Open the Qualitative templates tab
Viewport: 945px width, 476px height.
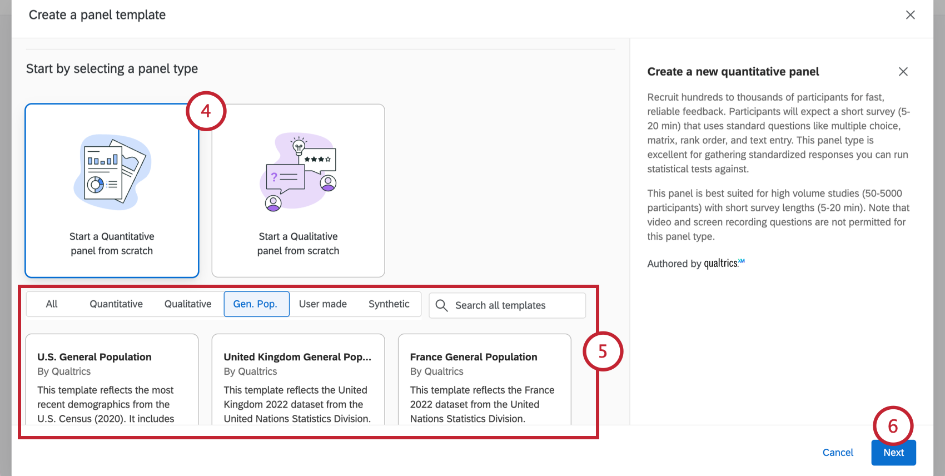pyautogui.click(x=188, y=304)
